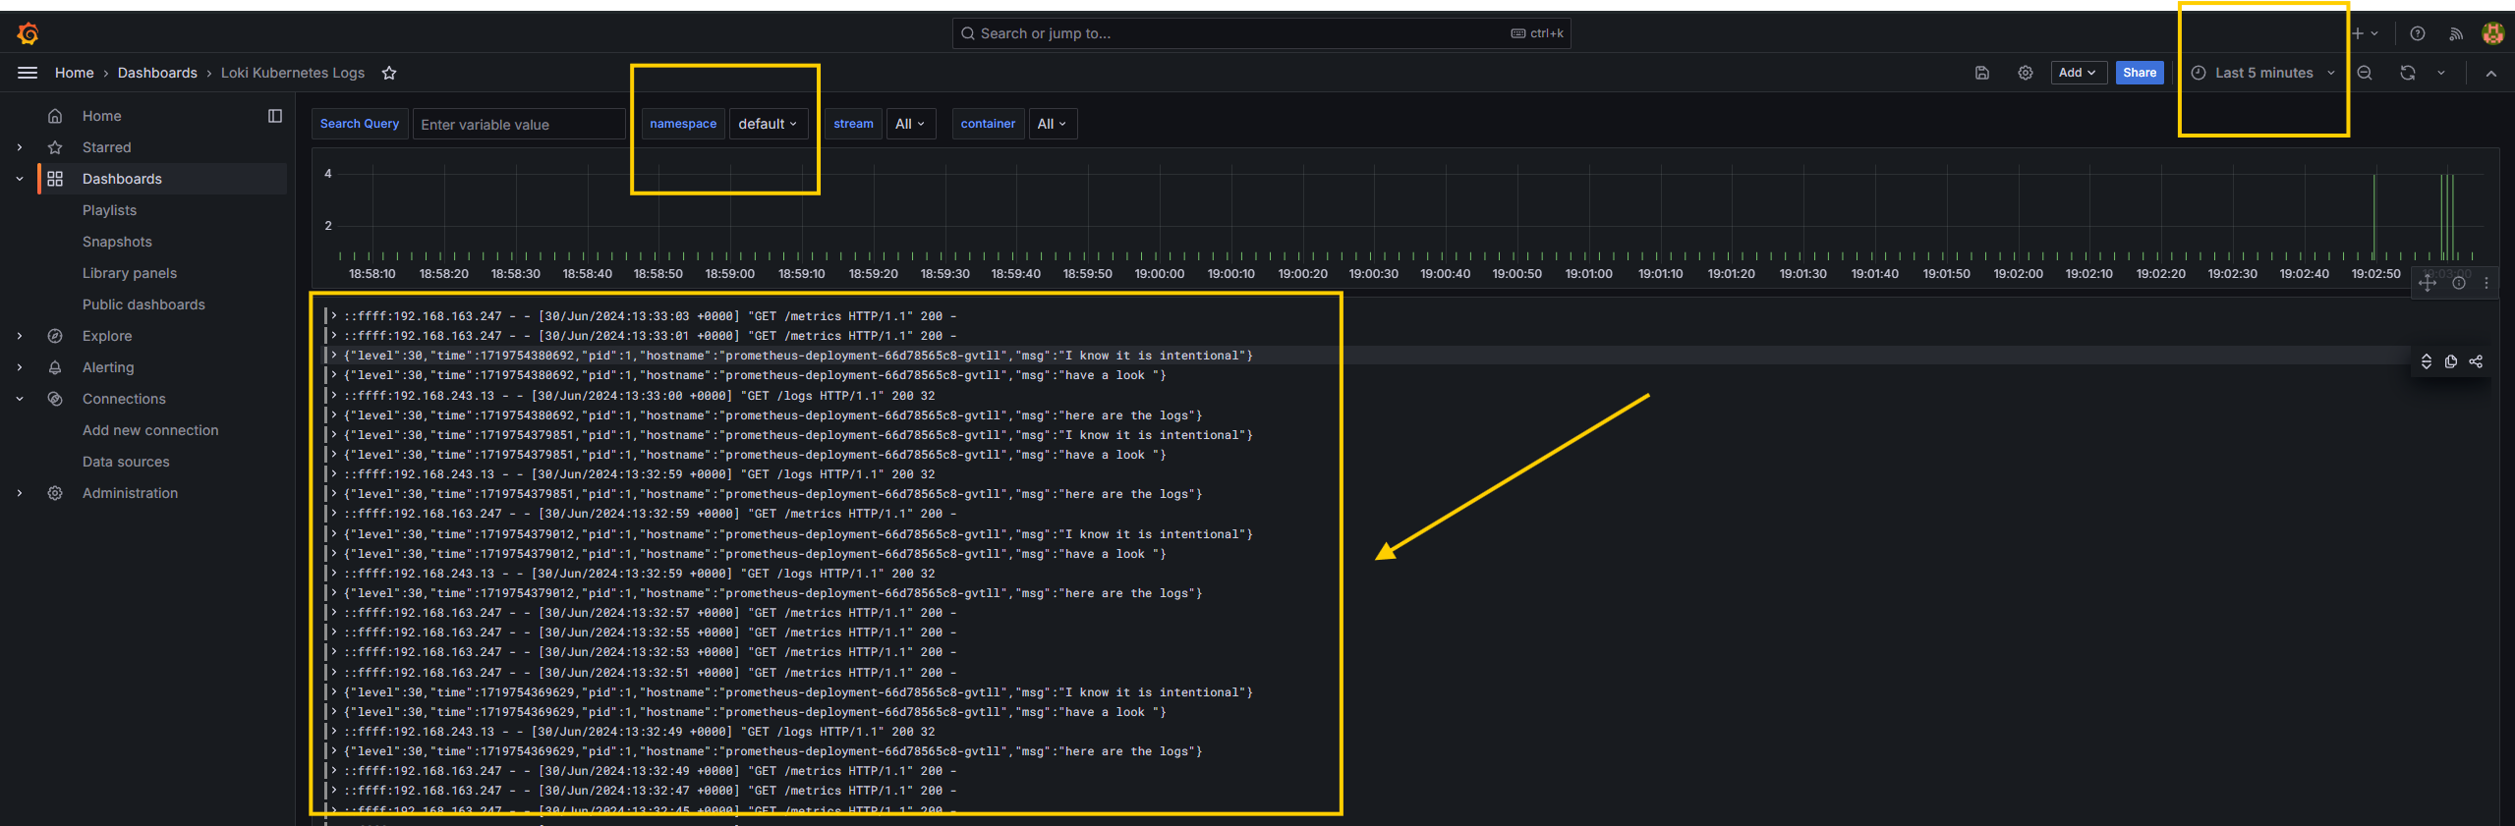Click the Starred star icon in sidebar
This screenshot has height=826, width=2515.
(55, 147)
